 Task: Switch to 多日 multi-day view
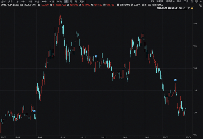click(x=10, y=1)
